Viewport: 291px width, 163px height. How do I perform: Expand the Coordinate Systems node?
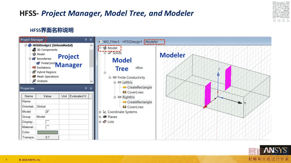click(100, 112)
